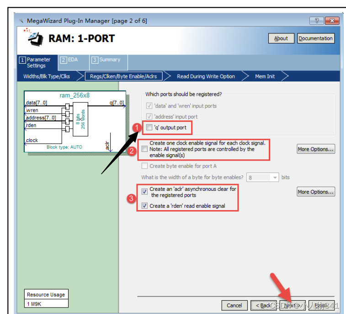Image resolution: width=346 pixels, height=314 pixels.
Task: Click the '8 bits 256 words' memory block
Action: pyautogui.click(x=80, y=119)
